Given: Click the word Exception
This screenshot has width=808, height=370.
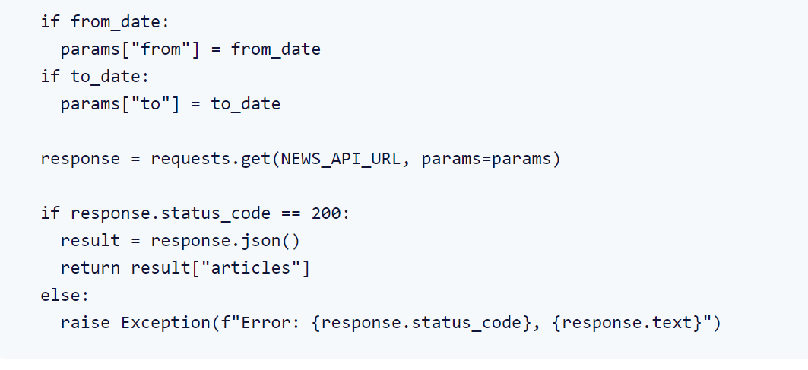Looking at the screenshot, I should coord(165,323).
